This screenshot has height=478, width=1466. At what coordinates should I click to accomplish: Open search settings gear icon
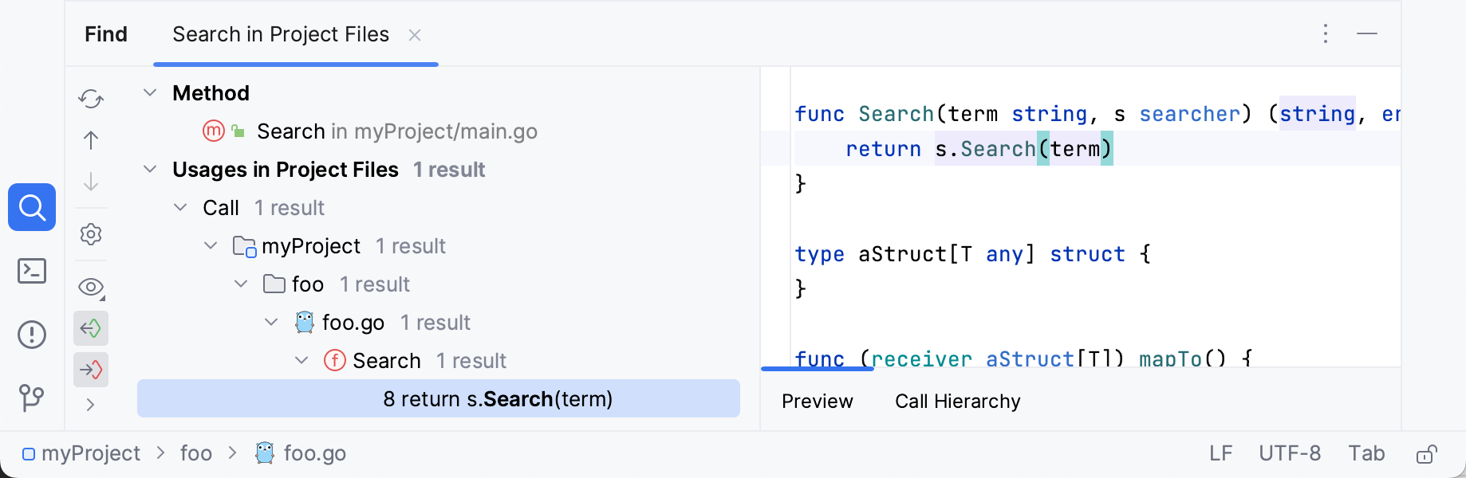[91, 234]
